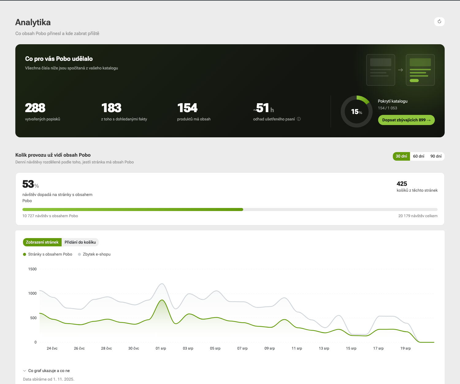The image size is (460, 384).
Task: Click the 15% catalog coverage donut chart
Action: pyautogui.click(x=357, y=112)
